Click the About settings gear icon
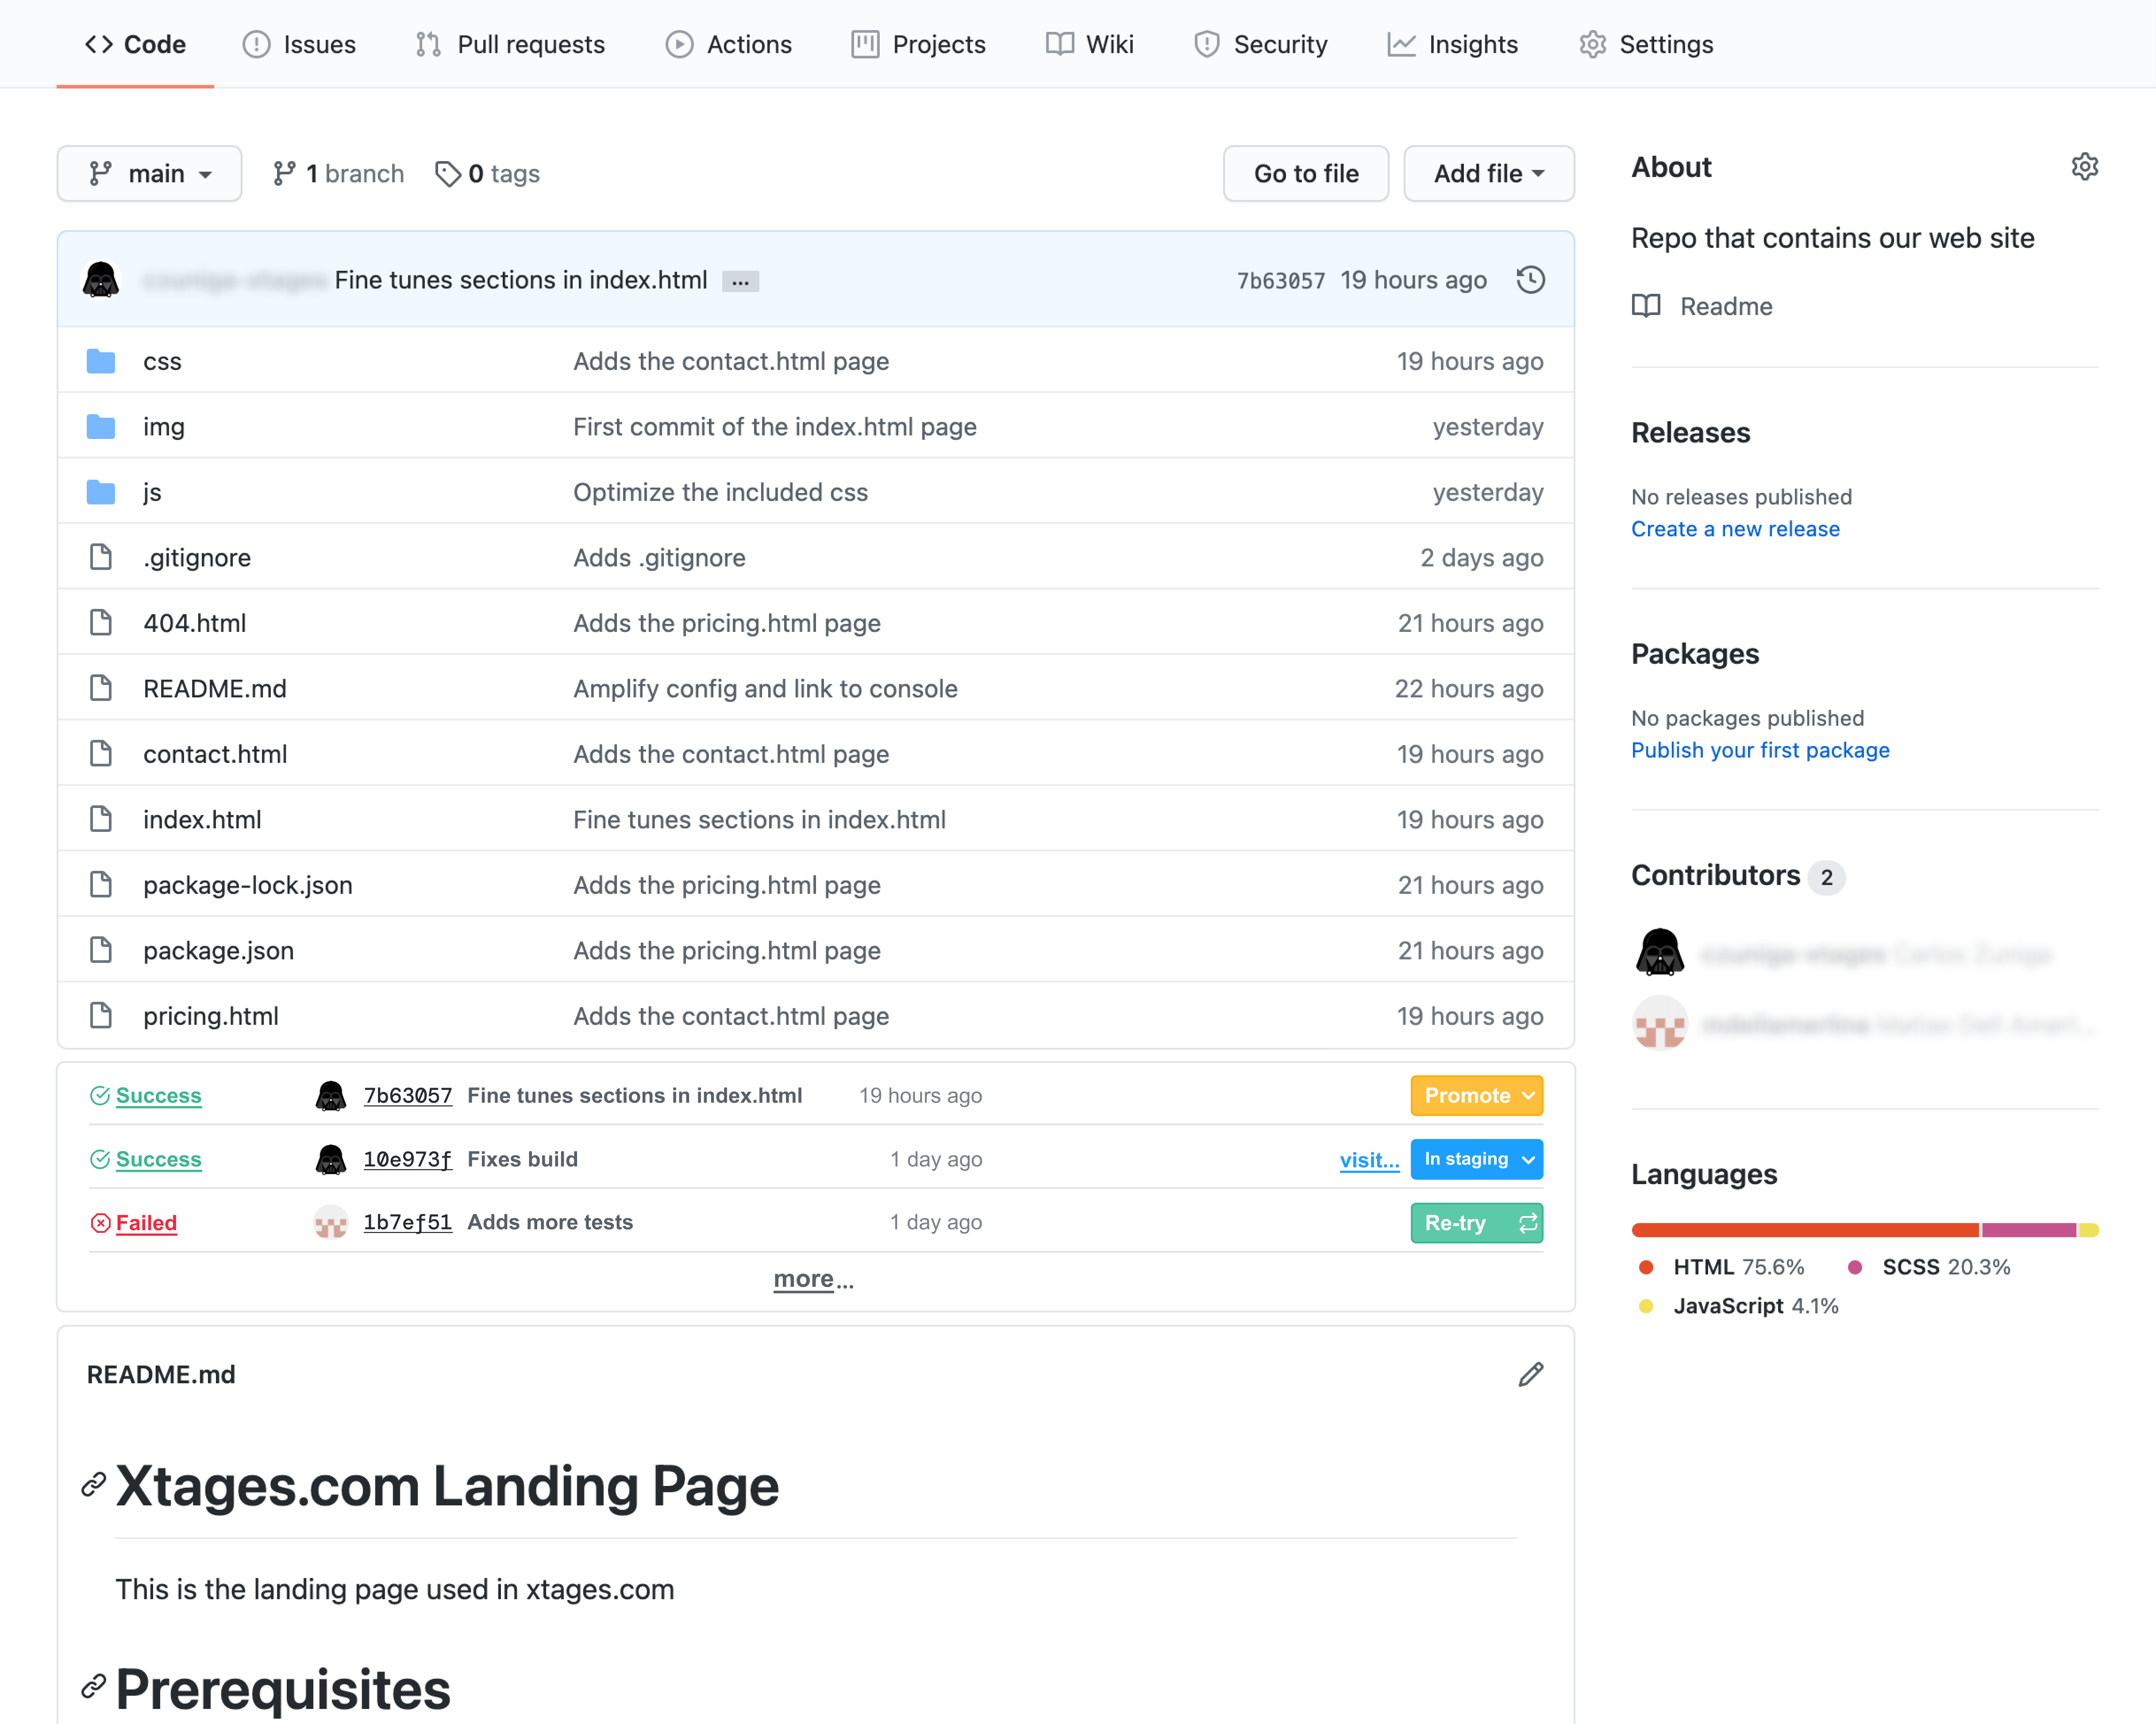Viewport: 2156px width, 1724px height. coord(2084,167)
